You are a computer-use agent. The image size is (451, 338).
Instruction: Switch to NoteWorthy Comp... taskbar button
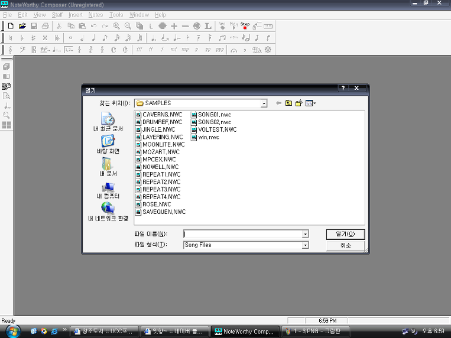[245, 331]
